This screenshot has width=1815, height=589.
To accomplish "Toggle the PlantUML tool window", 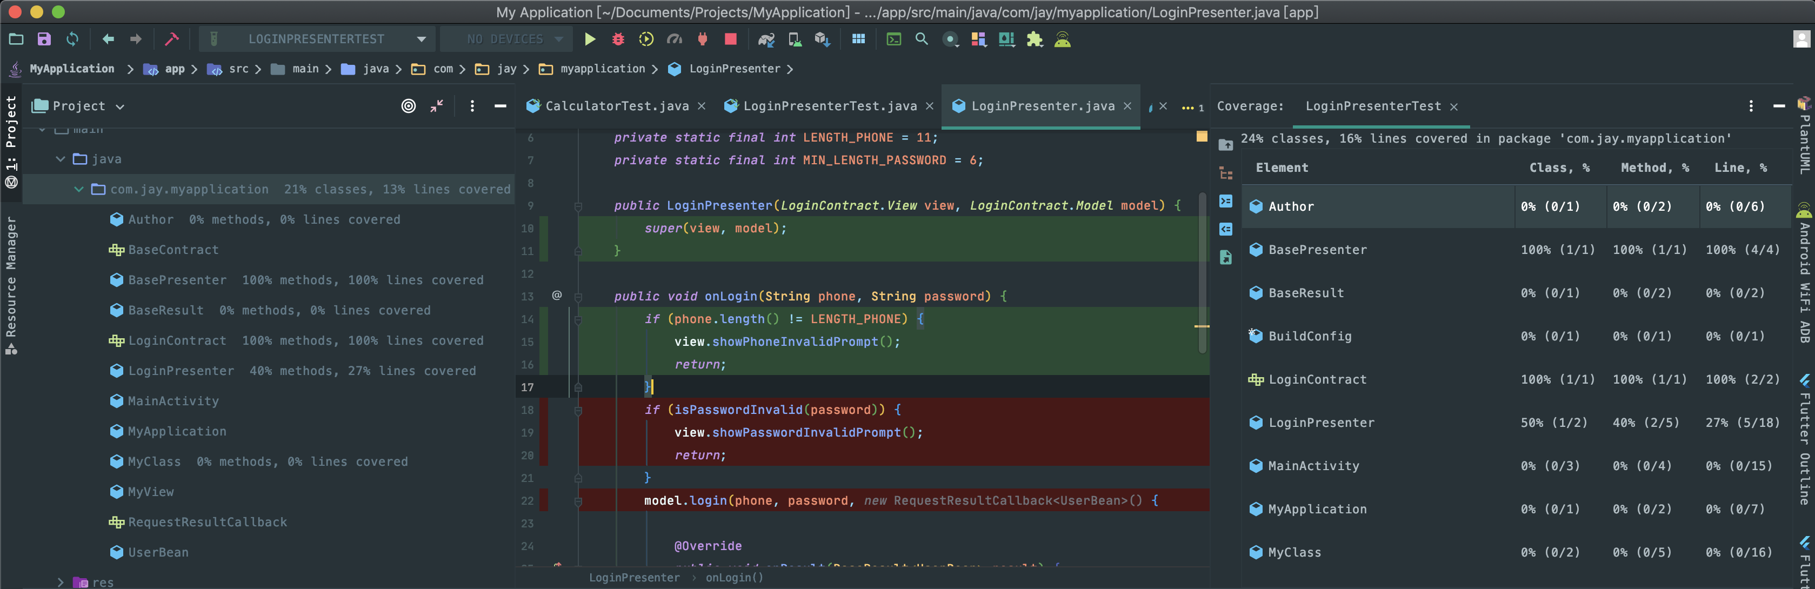I will coord(1804,137).
